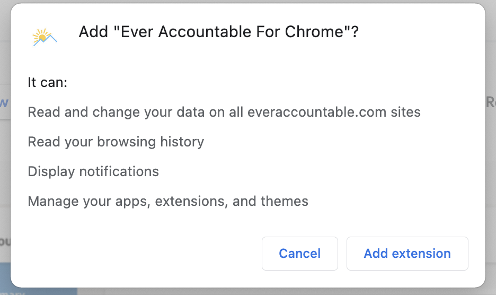Click the word 'history' in the permissions list
This screenshot has width=496, height=295.
[x=182, y=142]
